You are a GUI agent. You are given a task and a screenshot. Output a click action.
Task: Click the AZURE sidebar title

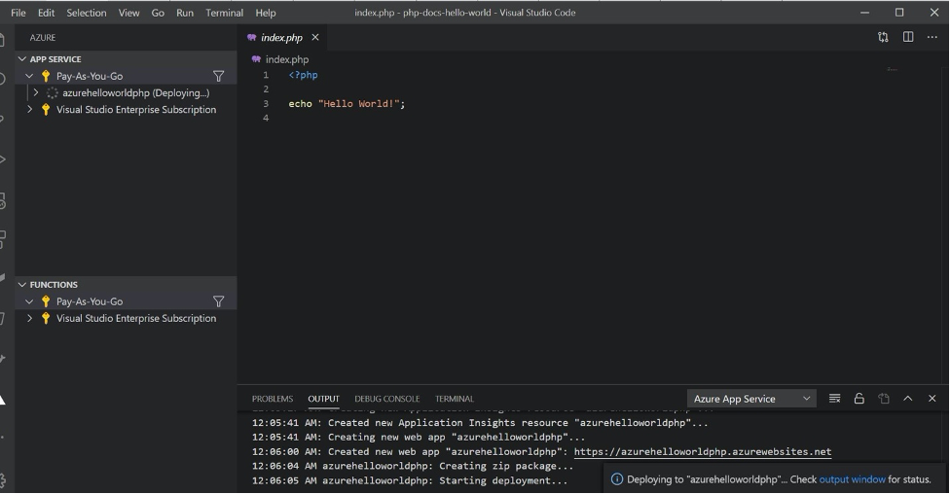(x=43, y=38)
